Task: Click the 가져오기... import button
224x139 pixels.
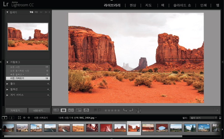Action: pos(16,111)
